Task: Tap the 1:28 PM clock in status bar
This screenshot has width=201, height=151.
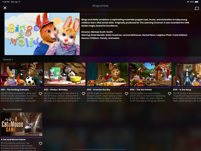Action: (6, 2)
